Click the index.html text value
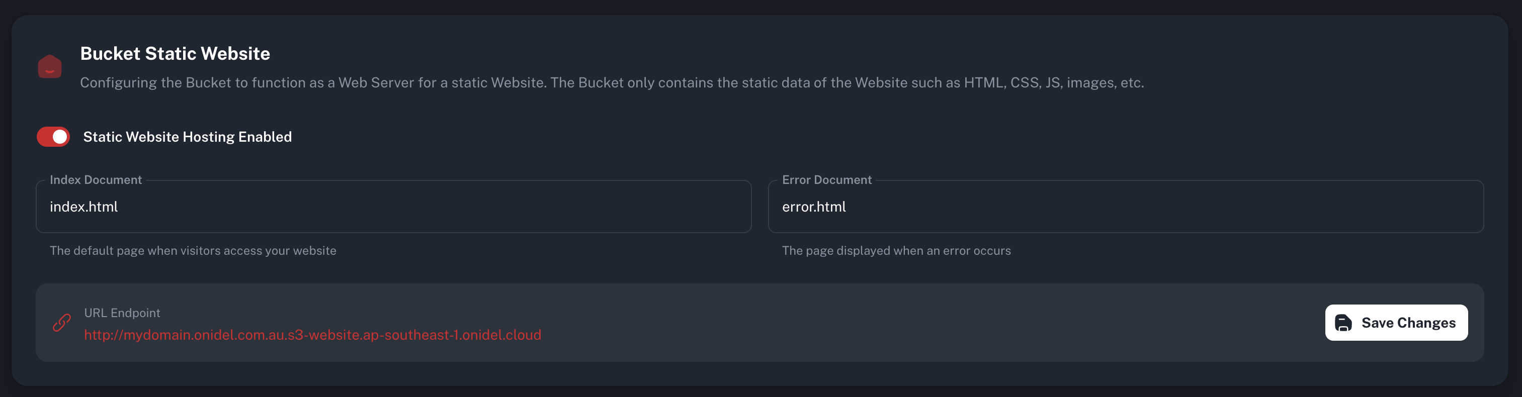1522x397 pixels. pyautogui.click(x=84, y=207)
